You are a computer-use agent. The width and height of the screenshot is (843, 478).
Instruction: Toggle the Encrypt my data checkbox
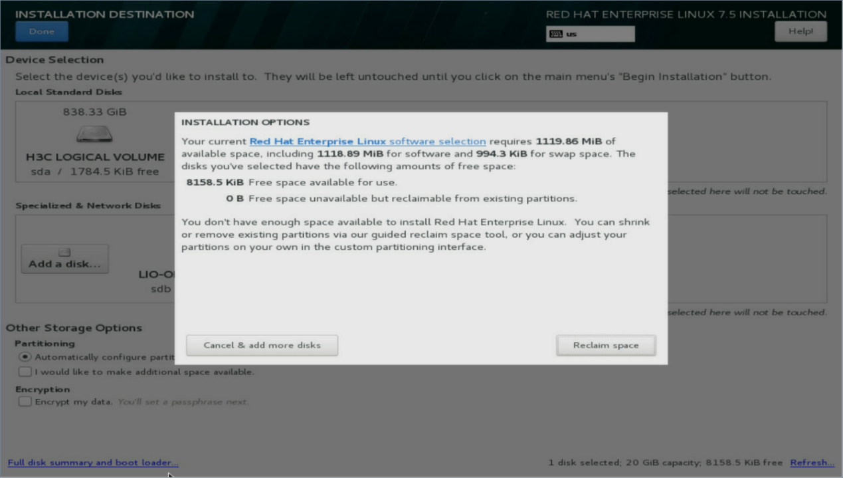point(25,402)
